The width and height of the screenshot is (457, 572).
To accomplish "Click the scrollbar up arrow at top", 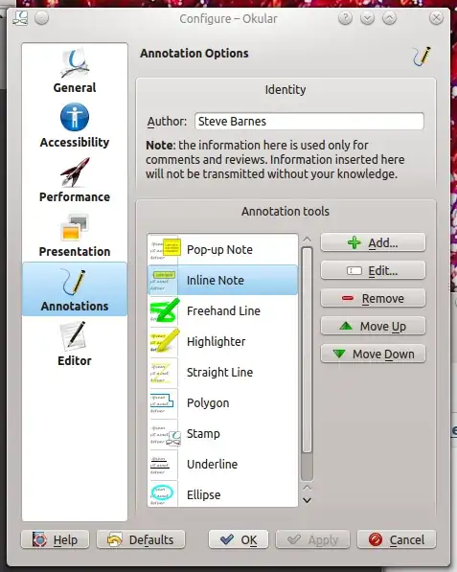I will (308, 240).
